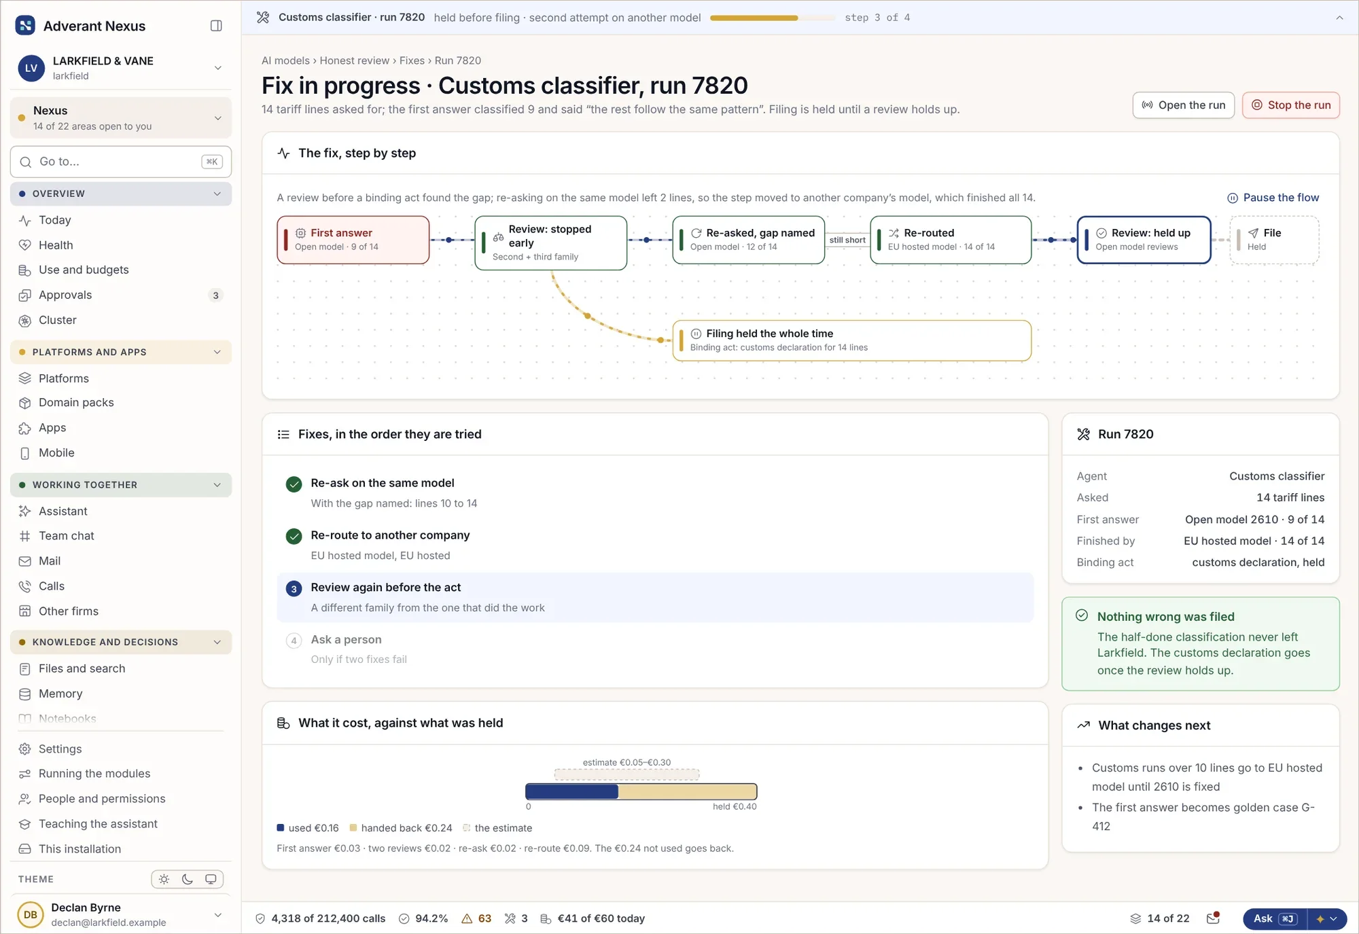Click the Cluster icon in sidebar
Screen dimensions: 1359x934
point(25,321)
